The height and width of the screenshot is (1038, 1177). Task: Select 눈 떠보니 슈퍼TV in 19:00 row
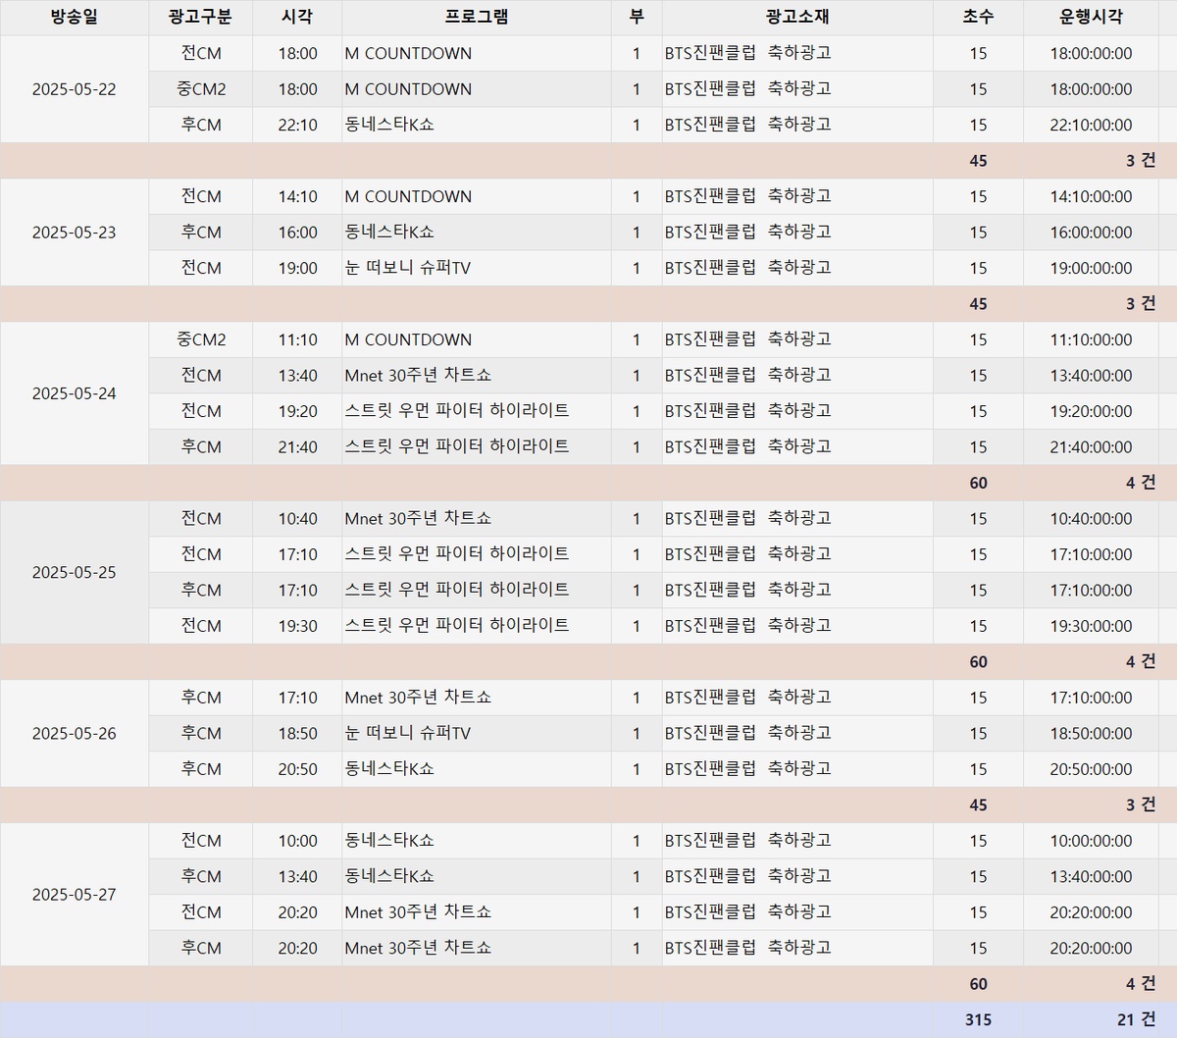pos(408,268)
